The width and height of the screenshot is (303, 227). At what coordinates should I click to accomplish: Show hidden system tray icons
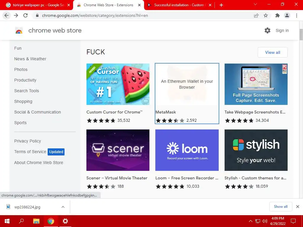(x=250, y=221)
